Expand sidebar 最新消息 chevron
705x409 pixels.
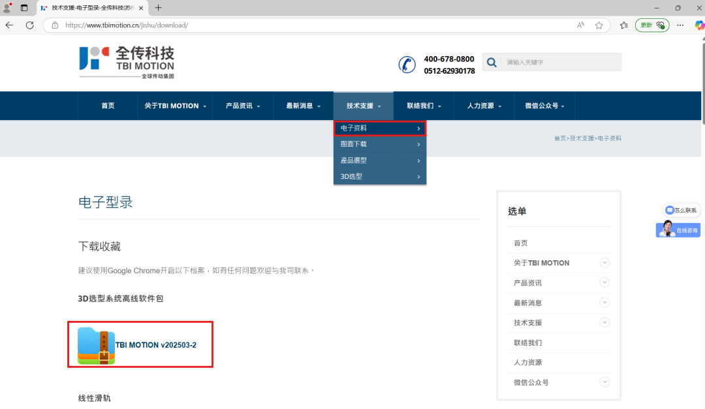(x=604, y=303)
